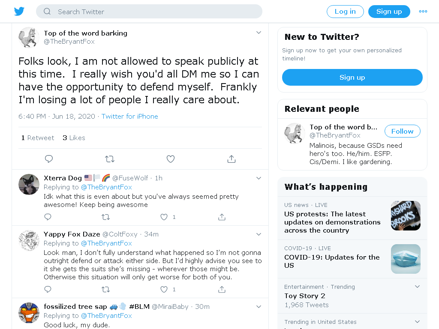Retweet Xterra Dog's reply
This screenshot has height=329, width=439.
click(105, 217)
